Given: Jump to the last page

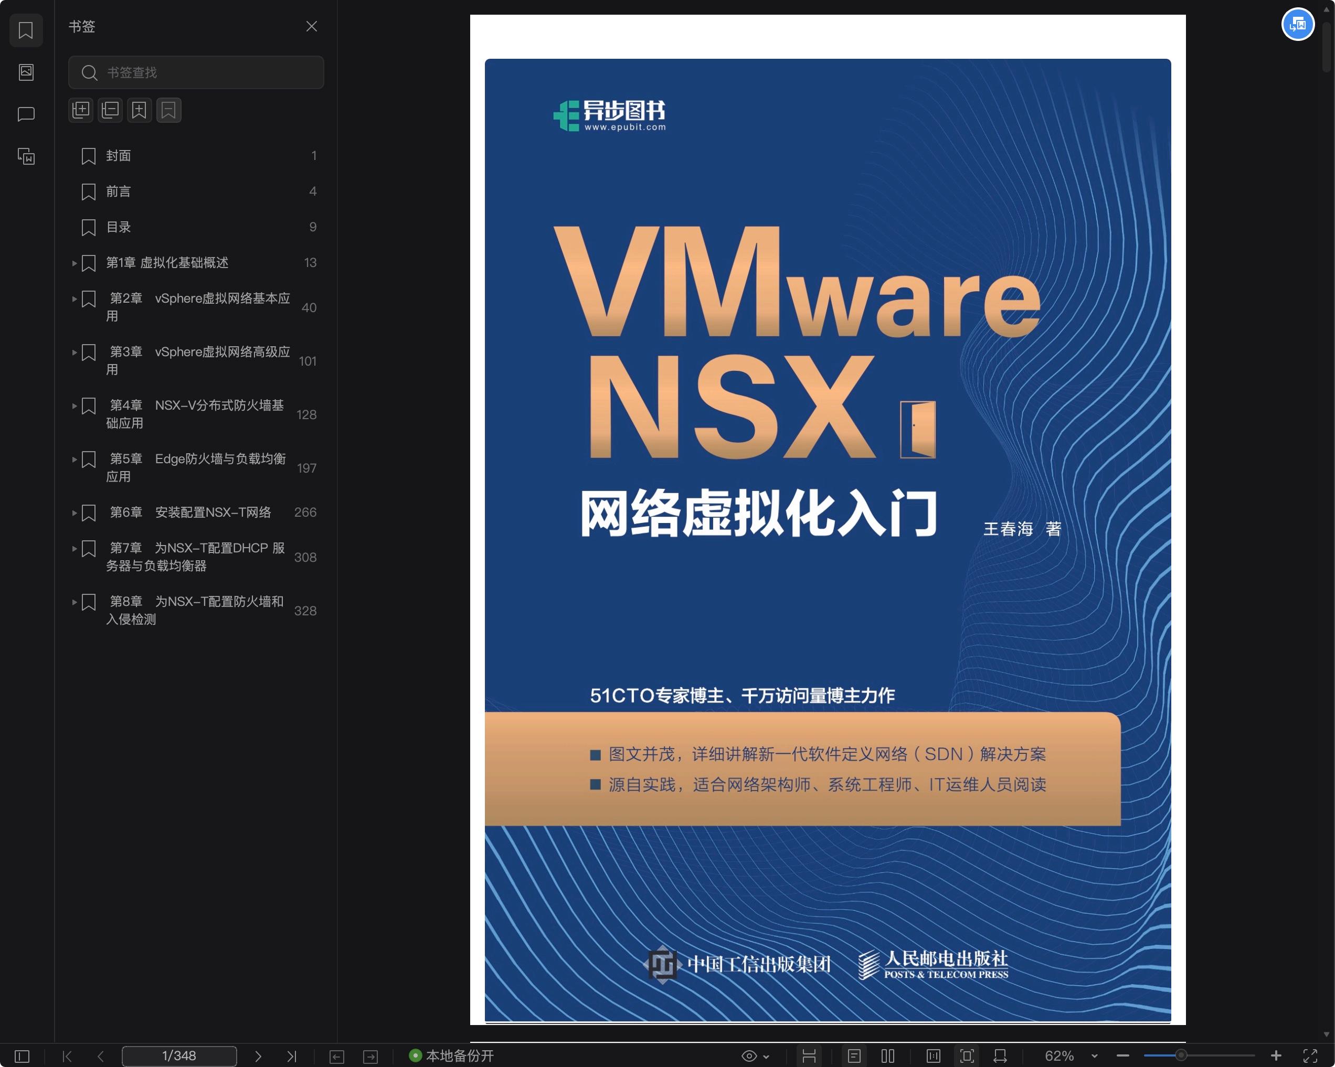Looking at the screenshot, I should coord(292,1056).
